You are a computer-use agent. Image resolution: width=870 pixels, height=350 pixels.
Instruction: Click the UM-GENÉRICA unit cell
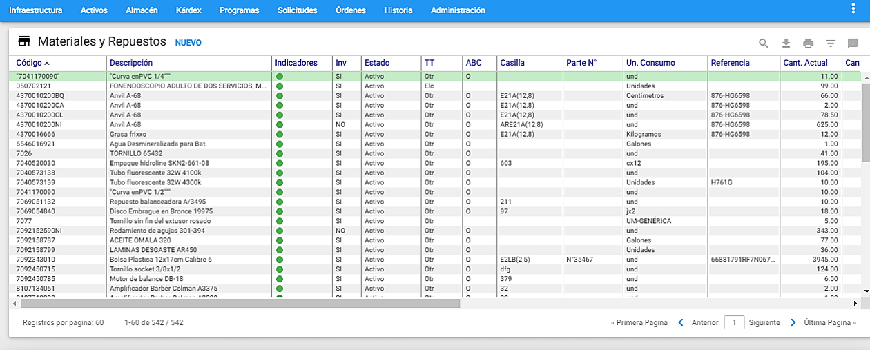(648, 222)
